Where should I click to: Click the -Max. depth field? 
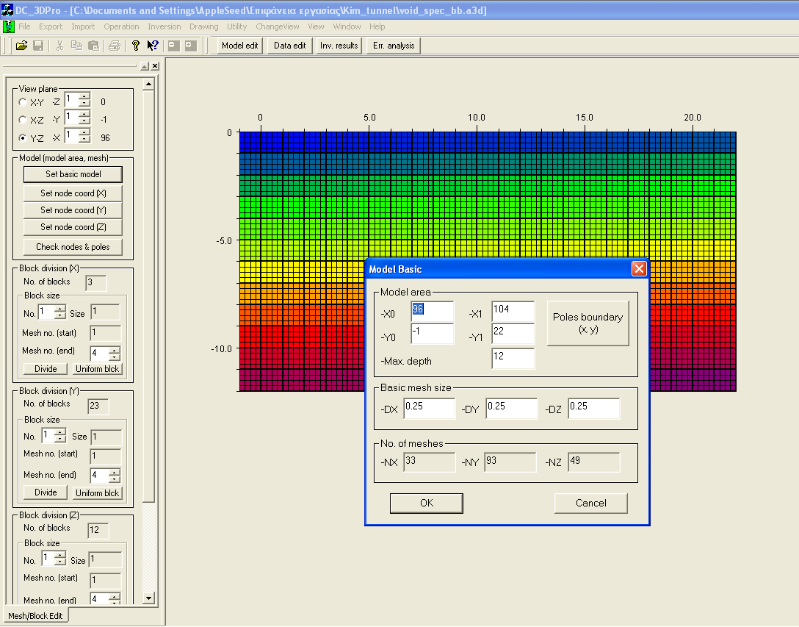click(513, 358)
